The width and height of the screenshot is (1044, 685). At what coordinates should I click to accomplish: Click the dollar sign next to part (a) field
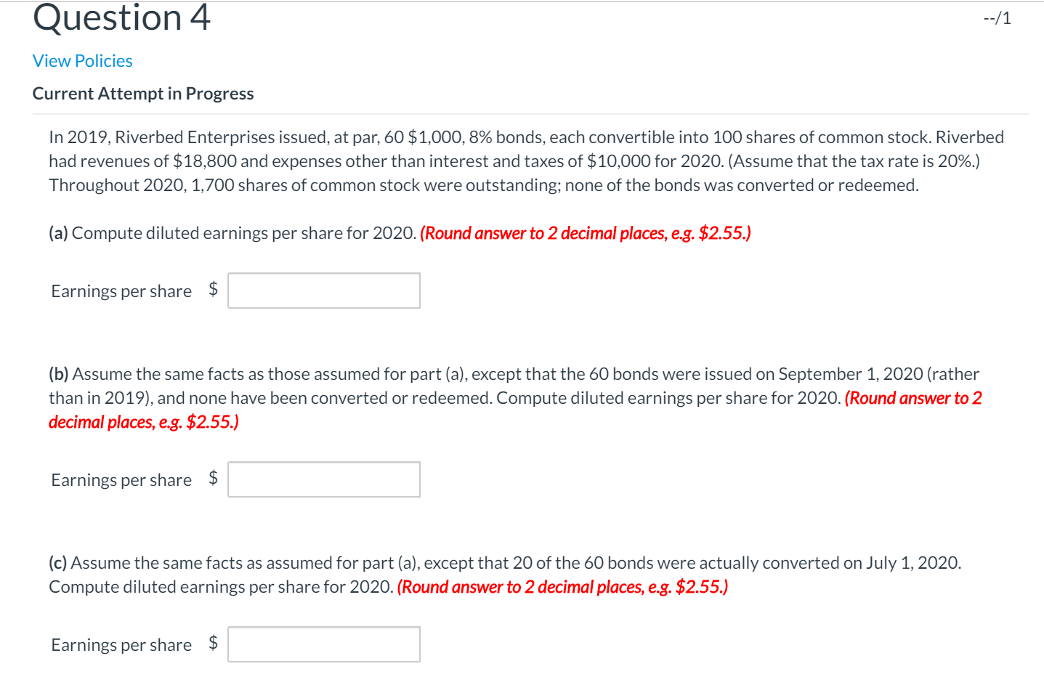point(214,290)
